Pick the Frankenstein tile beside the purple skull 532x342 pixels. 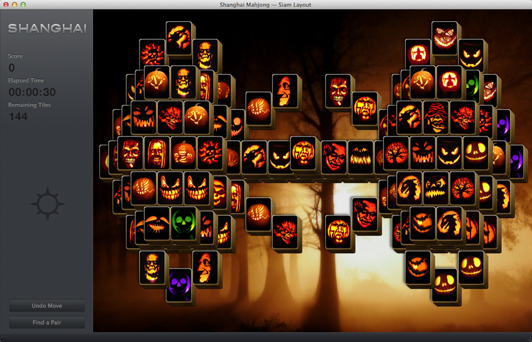(152, 267)
